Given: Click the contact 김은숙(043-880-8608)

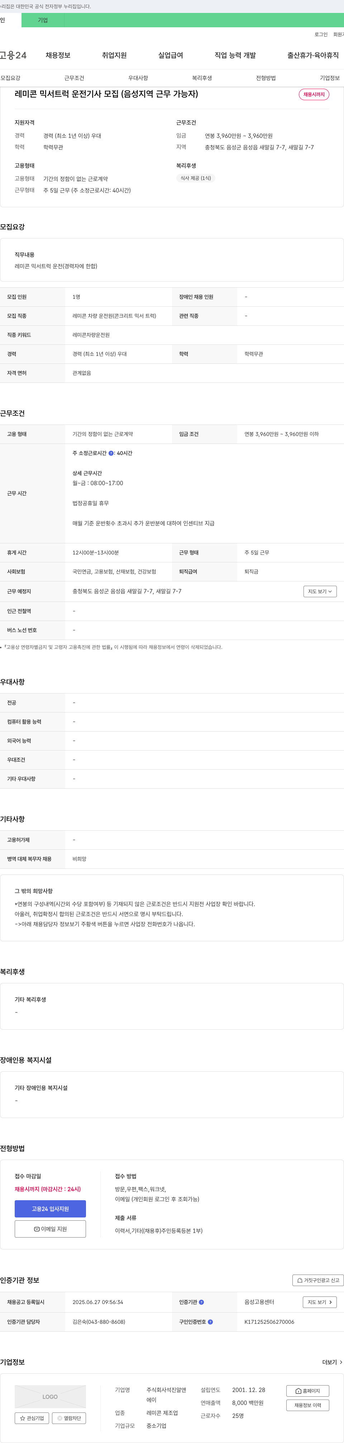Looking at the screenshot, I should (x=99, y=1322).
